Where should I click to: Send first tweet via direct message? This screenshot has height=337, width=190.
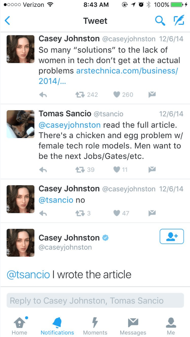point(152,95)
